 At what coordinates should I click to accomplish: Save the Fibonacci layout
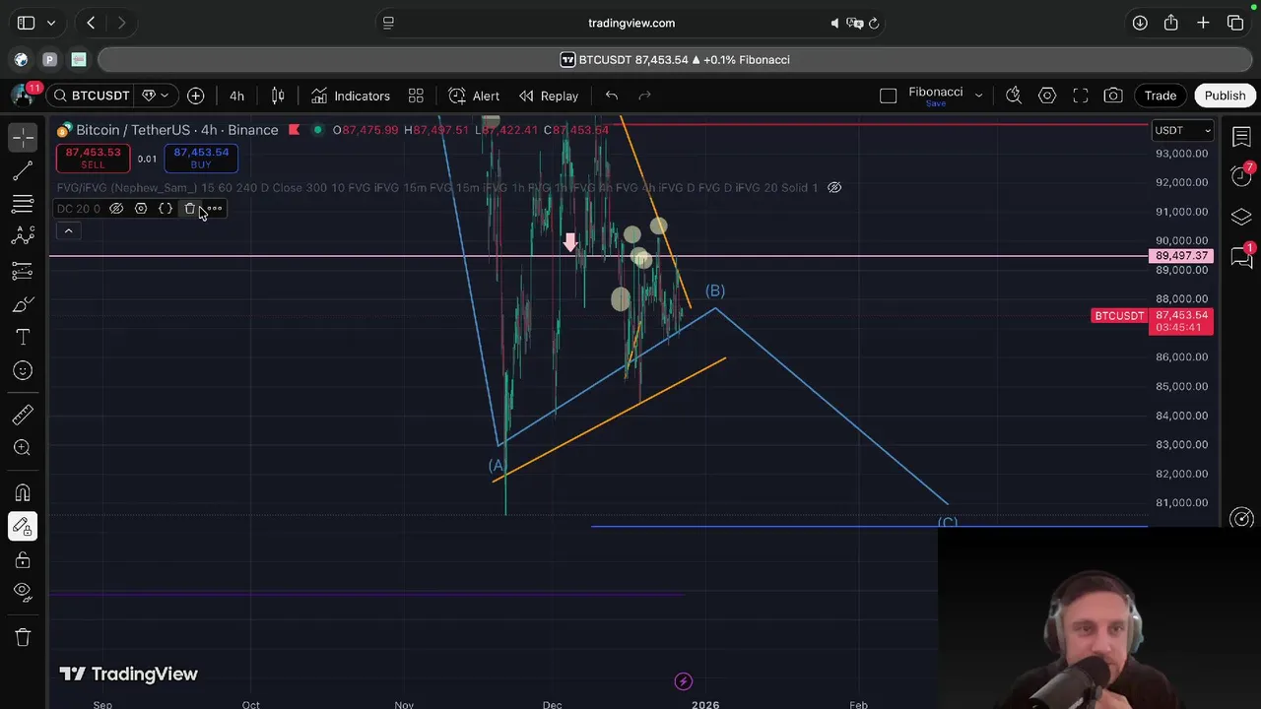pyautogui.click(x=936, y=103)
